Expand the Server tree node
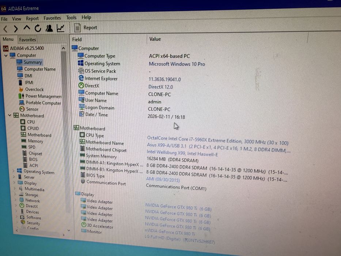This screenshot has width=341, height=256. [x=14, y=177]
